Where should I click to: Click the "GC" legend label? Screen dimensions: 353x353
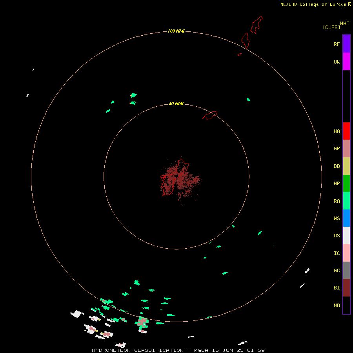click(337, 270)
